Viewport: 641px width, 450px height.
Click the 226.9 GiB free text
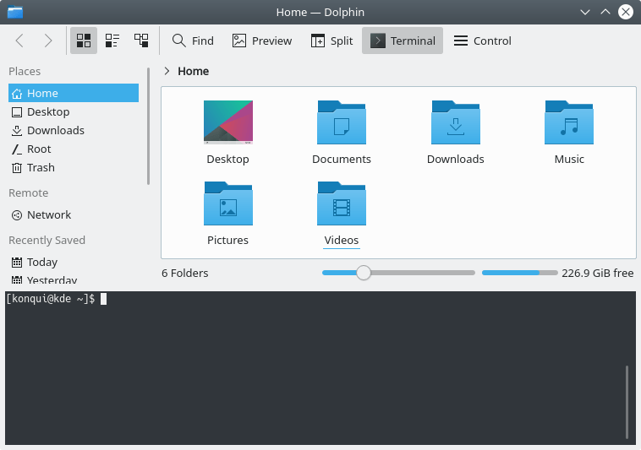597,273
